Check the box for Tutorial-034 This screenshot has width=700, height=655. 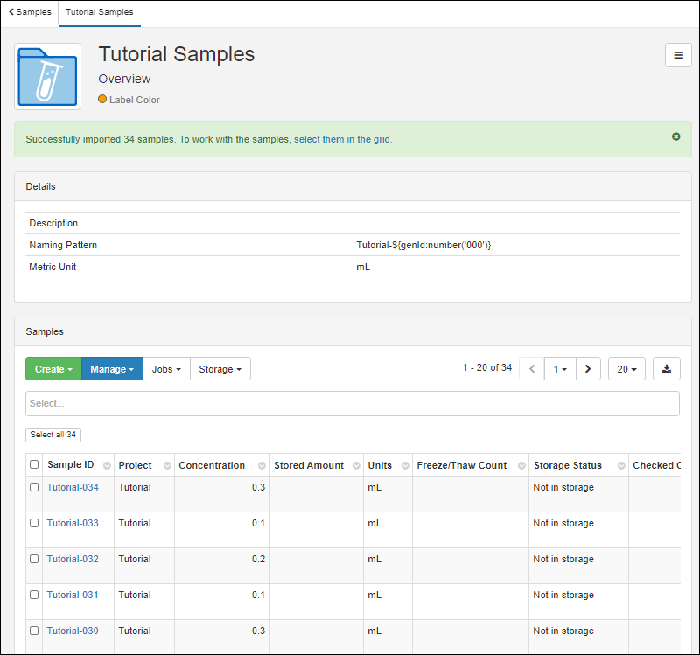click(x=34, y=487)
